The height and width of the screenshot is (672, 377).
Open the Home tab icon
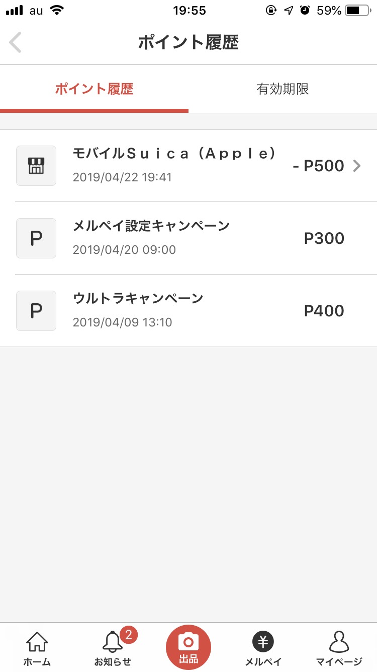(37, 643)
